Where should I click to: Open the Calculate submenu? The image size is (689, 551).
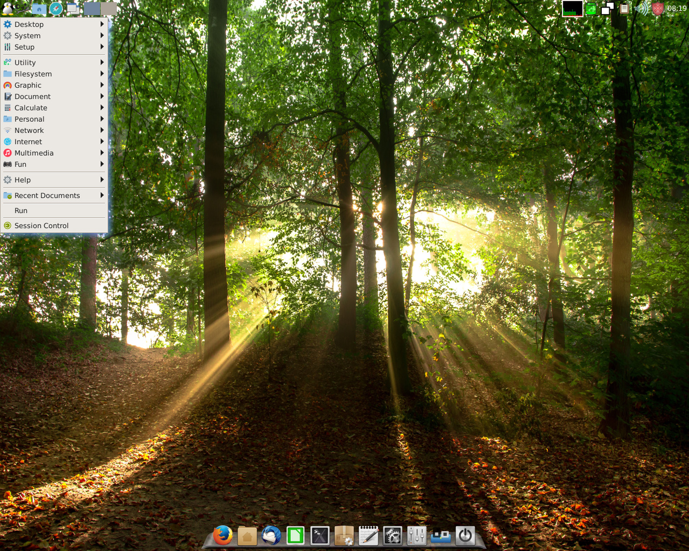pyautogui.click(x=54, y=108)
